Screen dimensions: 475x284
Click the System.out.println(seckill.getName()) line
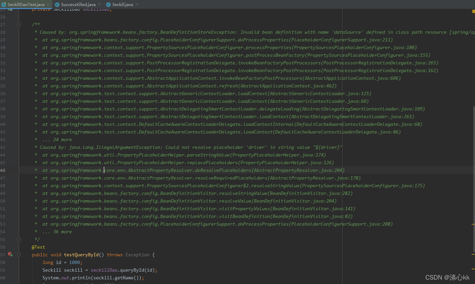[x=93, y=278]
